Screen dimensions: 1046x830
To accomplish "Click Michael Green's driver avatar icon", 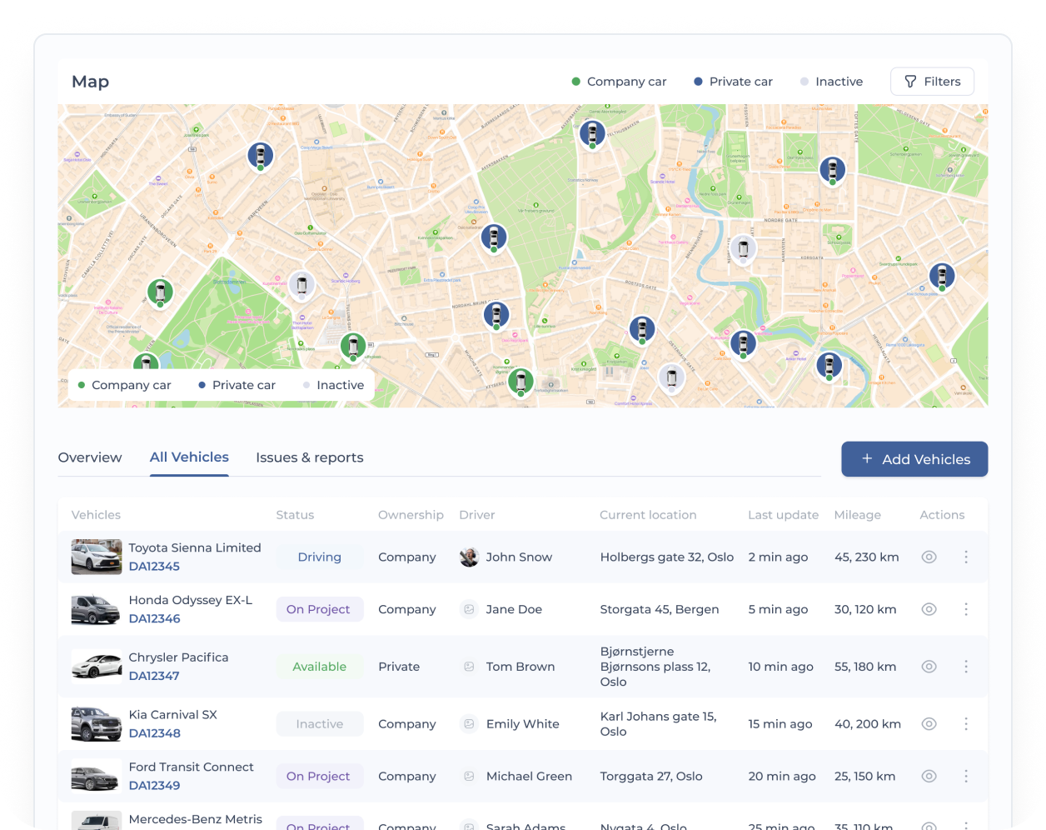I will tap(469, 777).
